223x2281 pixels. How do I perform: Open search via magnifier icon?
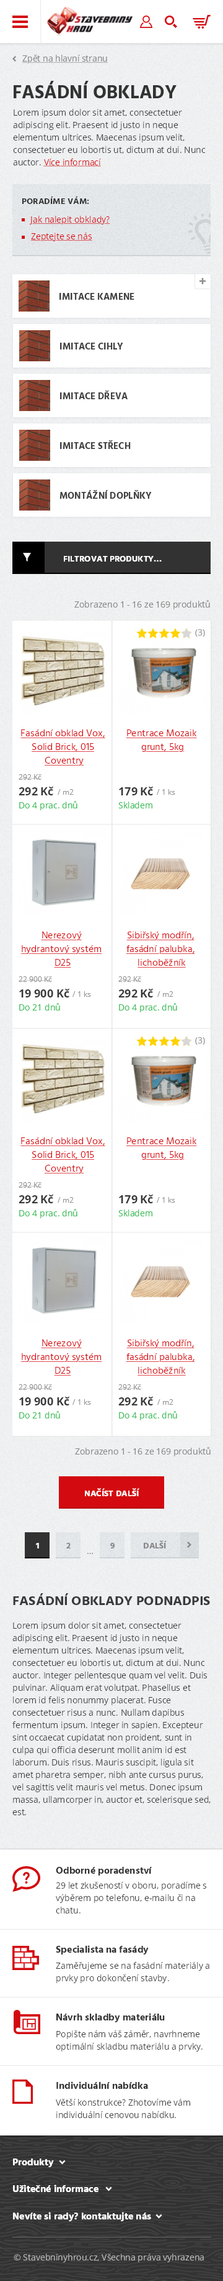click(x=171, y=22)
